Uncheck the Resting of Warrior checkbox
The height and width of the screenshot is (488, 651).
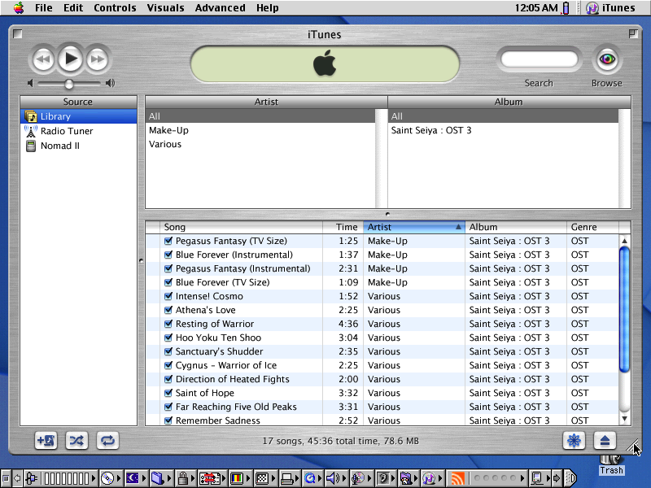click(x=168, y=324)
